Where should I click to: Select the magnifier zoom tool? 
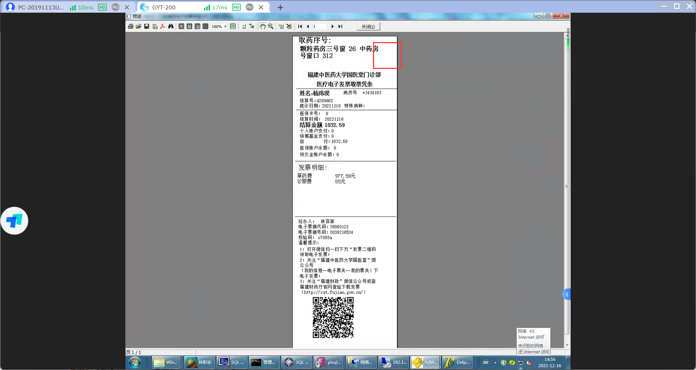coord(271,26)
